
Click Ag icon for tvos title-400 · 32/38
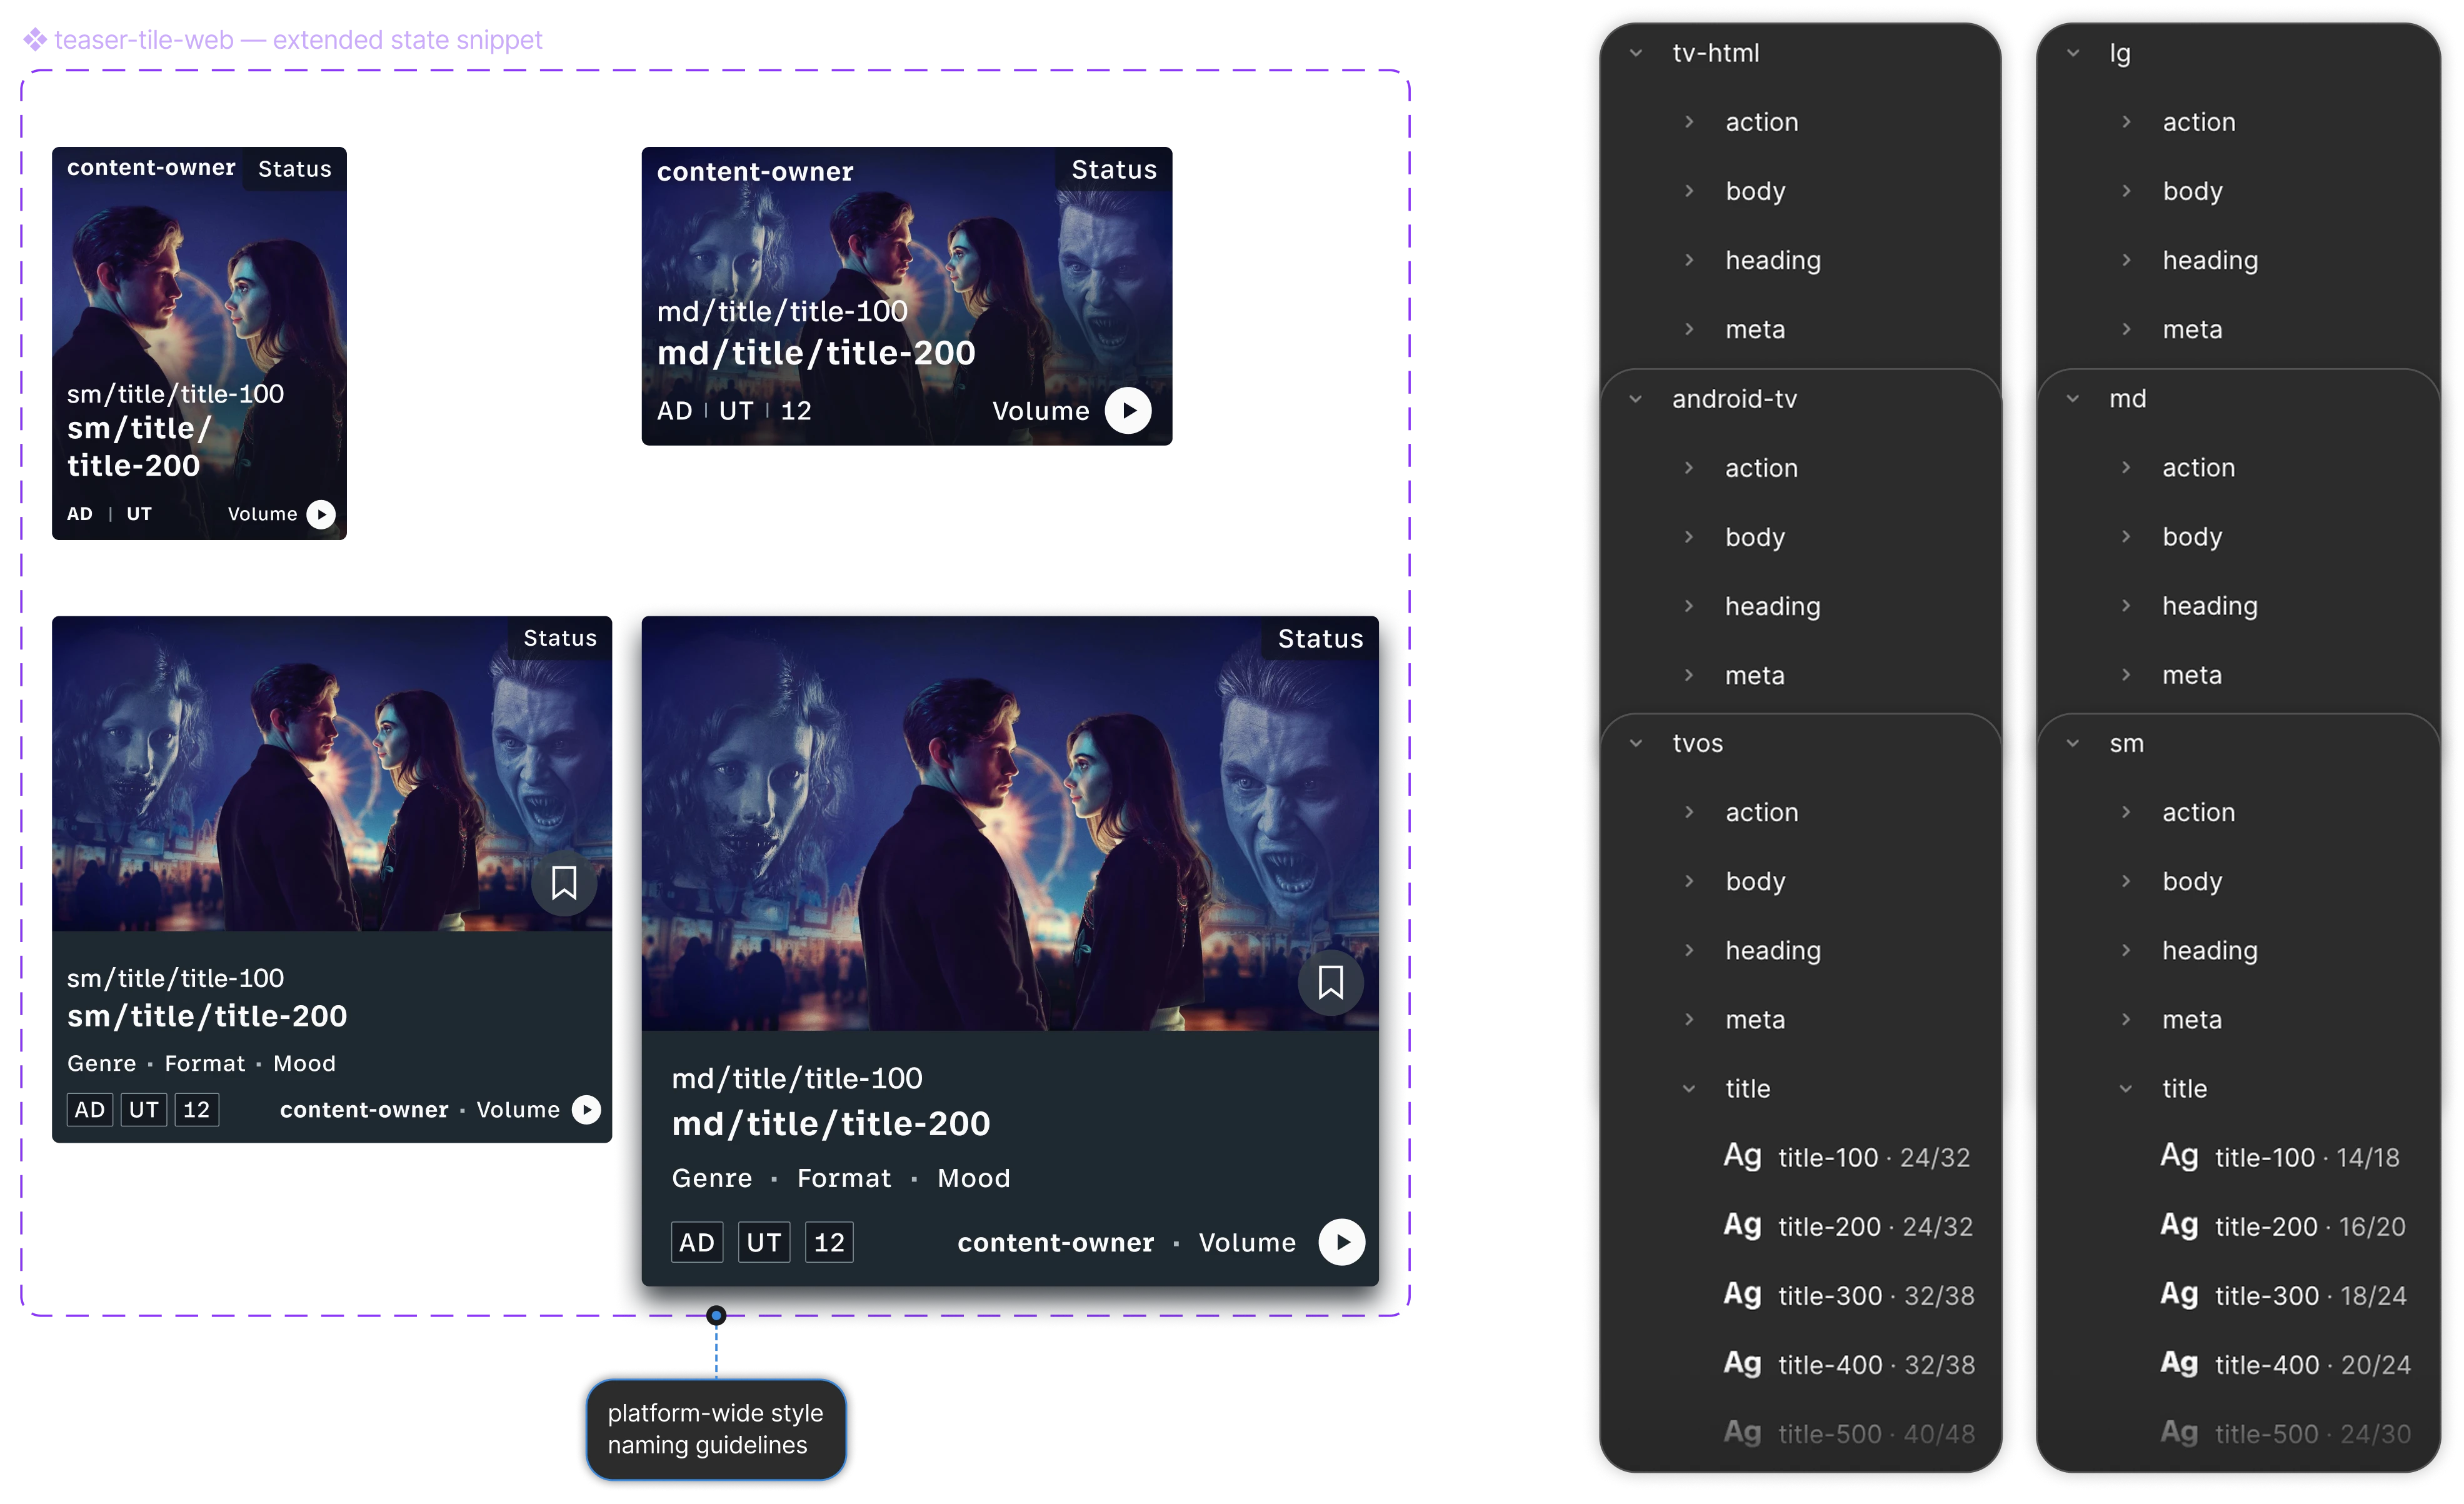pyautogui.click(x=1743, y=1363)
